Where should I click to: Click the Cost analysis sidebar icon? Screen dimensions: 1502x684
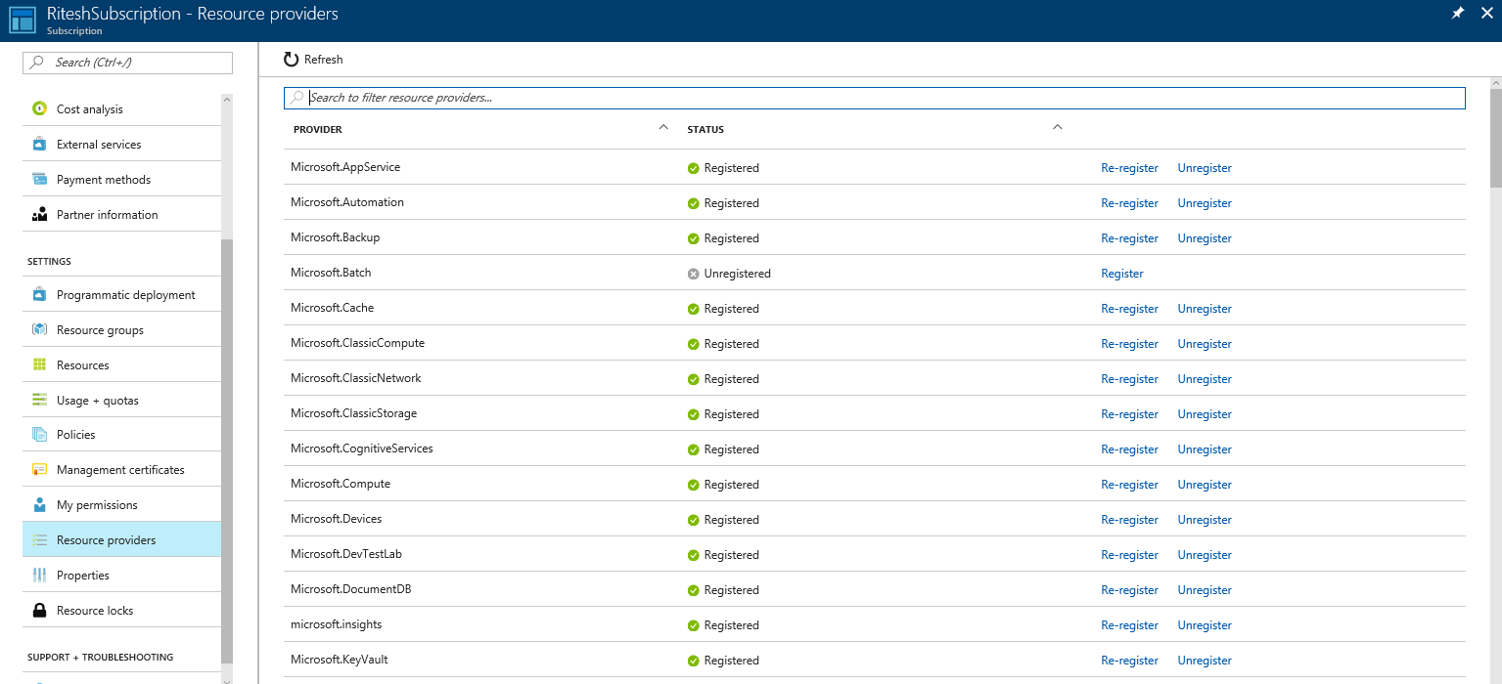pos(39,109)
